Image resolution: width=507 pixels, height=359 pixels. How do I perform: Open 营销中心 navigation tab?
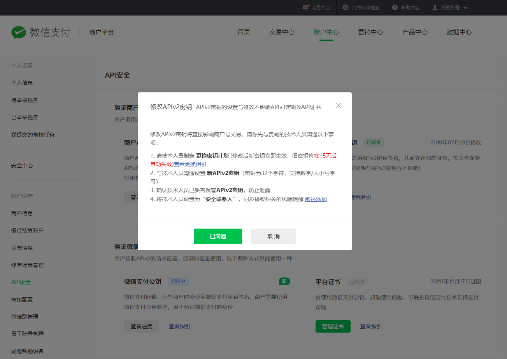(371, 32)
